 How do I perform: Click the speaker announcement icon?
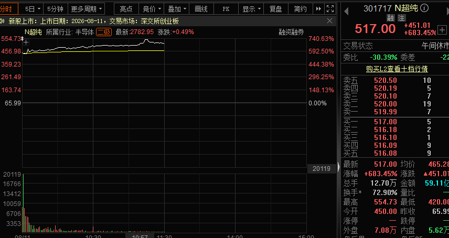pos(2,21)
